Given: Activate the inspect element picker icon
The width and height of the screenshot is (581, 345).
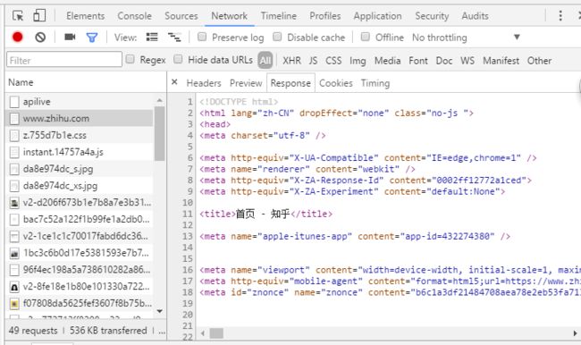Looking at the screenshot, I should pos(18,15).
